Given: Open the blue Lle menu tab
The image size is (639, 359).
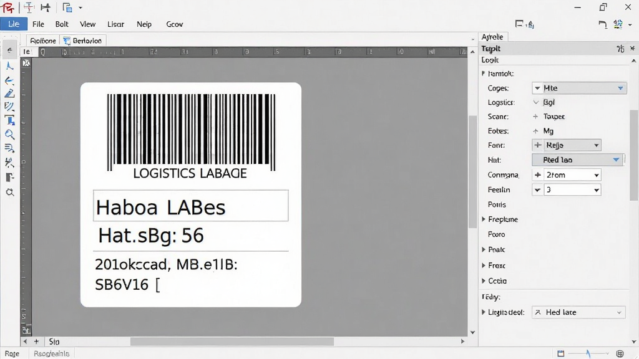Looking at the screenshot, I should click(x=14, y=24).
